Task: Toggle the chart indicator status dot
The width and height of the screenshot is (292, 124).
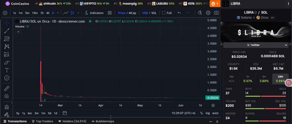Action: tap(90, 21)
